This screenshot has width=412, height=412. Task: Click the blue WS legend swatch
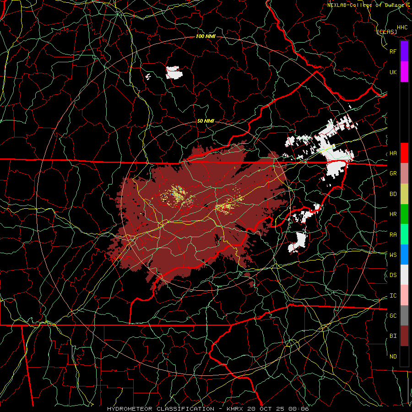pyautogui.click(x=404, y=255)
